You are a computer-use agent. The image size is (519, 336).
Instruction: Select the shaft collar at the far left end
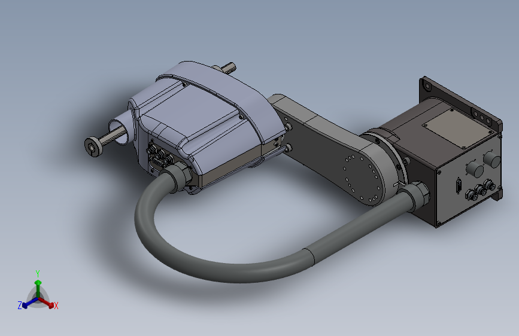93,147
